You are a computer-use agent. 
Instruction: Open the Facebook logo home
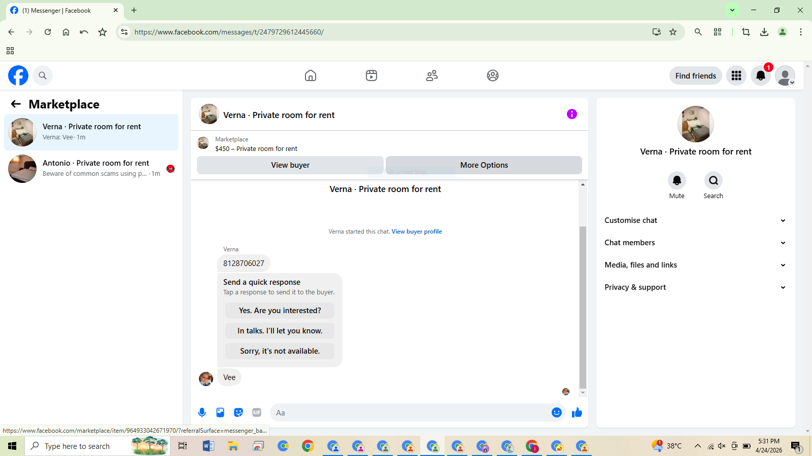pos(18,75)
